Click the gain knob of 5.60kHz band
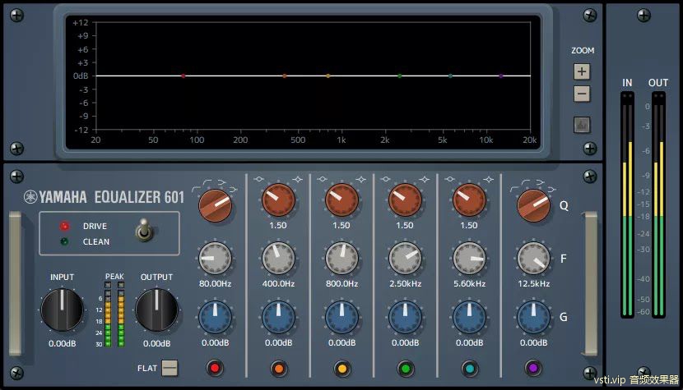This screenshot has height=390, width=683. pyautogui.click(x=469, y=317)
